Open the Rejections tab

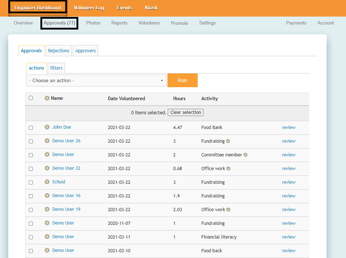tap(58, 51)
